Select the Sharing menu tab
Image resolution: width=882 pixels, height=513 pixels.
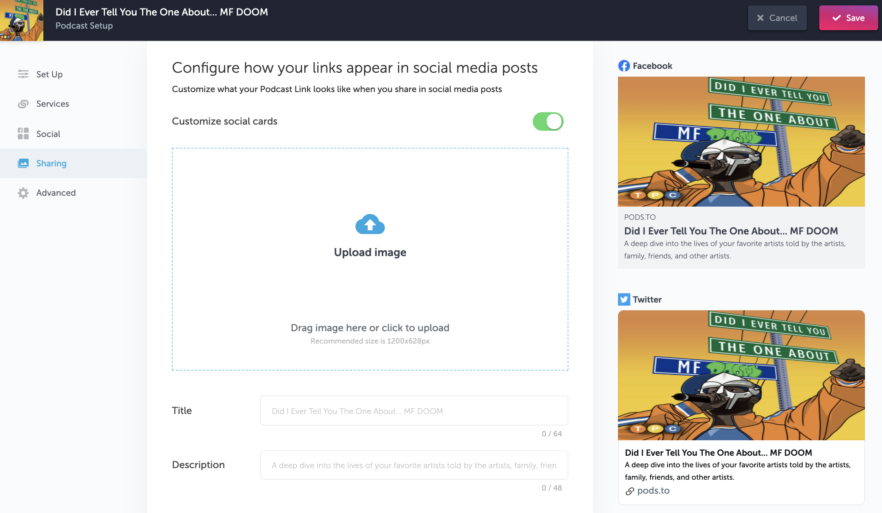[51, 163]
